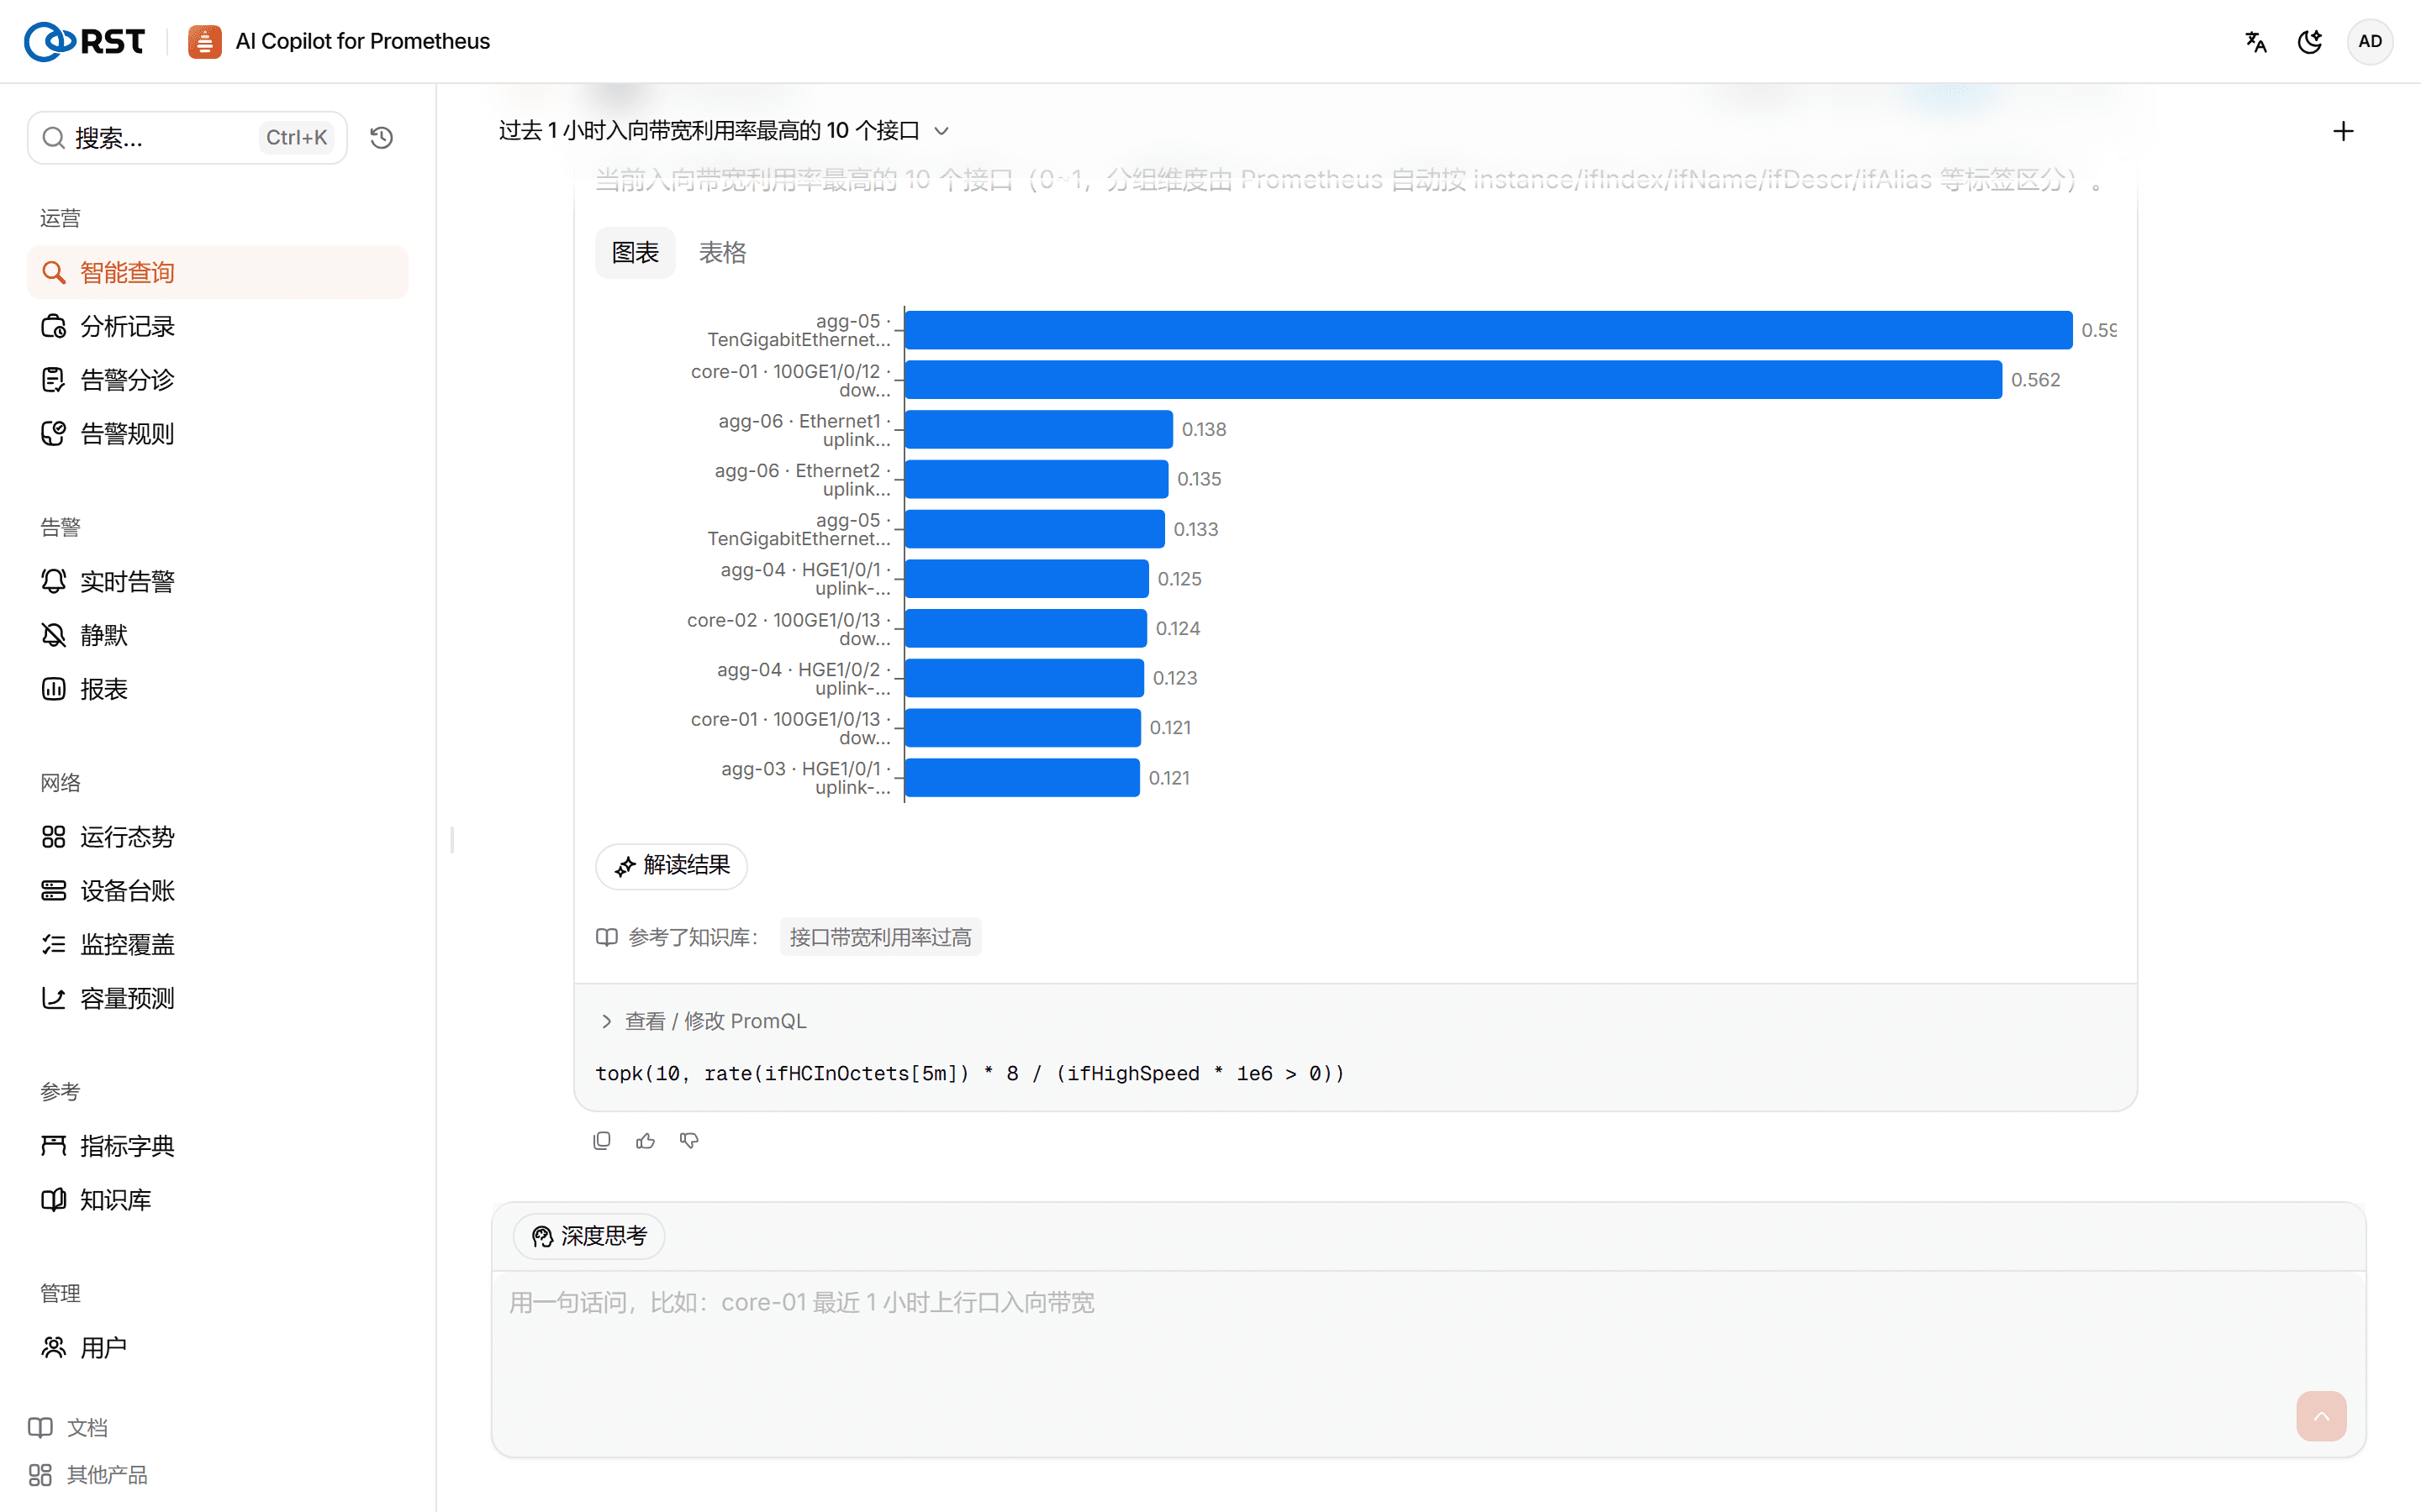Open 其他产品 other products link

pos(88,1475)
